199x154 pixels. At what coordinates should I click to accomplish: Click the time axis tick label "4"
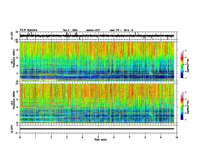point(83,137)
